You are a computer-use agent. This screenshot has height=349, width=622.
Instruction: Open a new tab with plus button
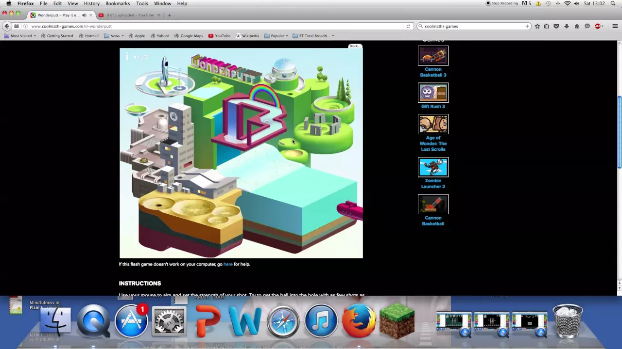tap(169, 15)
